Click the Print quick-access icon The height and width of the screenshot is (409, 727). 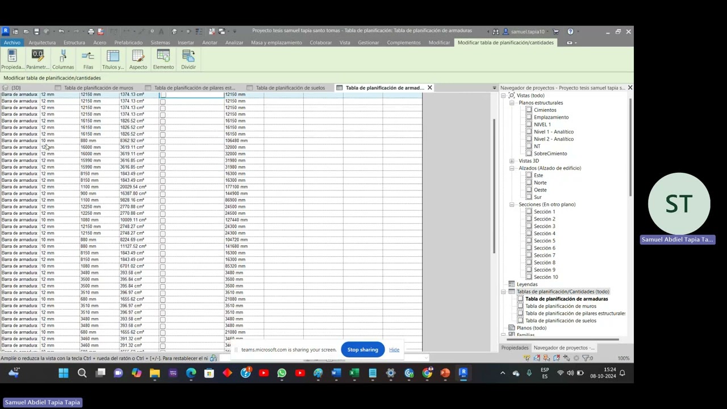pyautogui.click(x=90, y=32)
